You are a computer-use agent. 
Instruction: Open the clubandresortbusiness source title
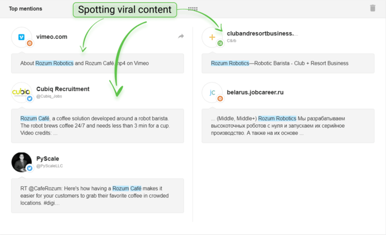click(x=262, y=34)
